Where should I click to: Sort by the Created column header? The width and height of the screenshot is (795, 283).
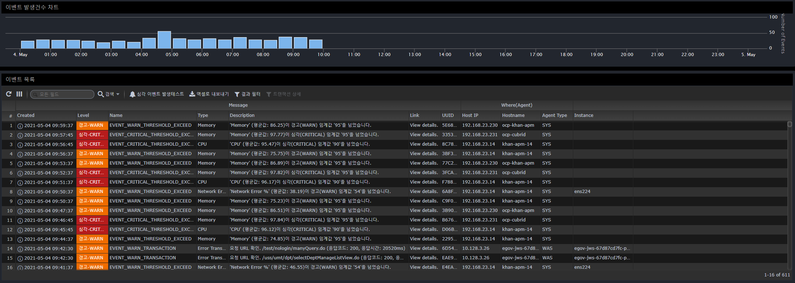pyautogui.click(x=26, y=115)
